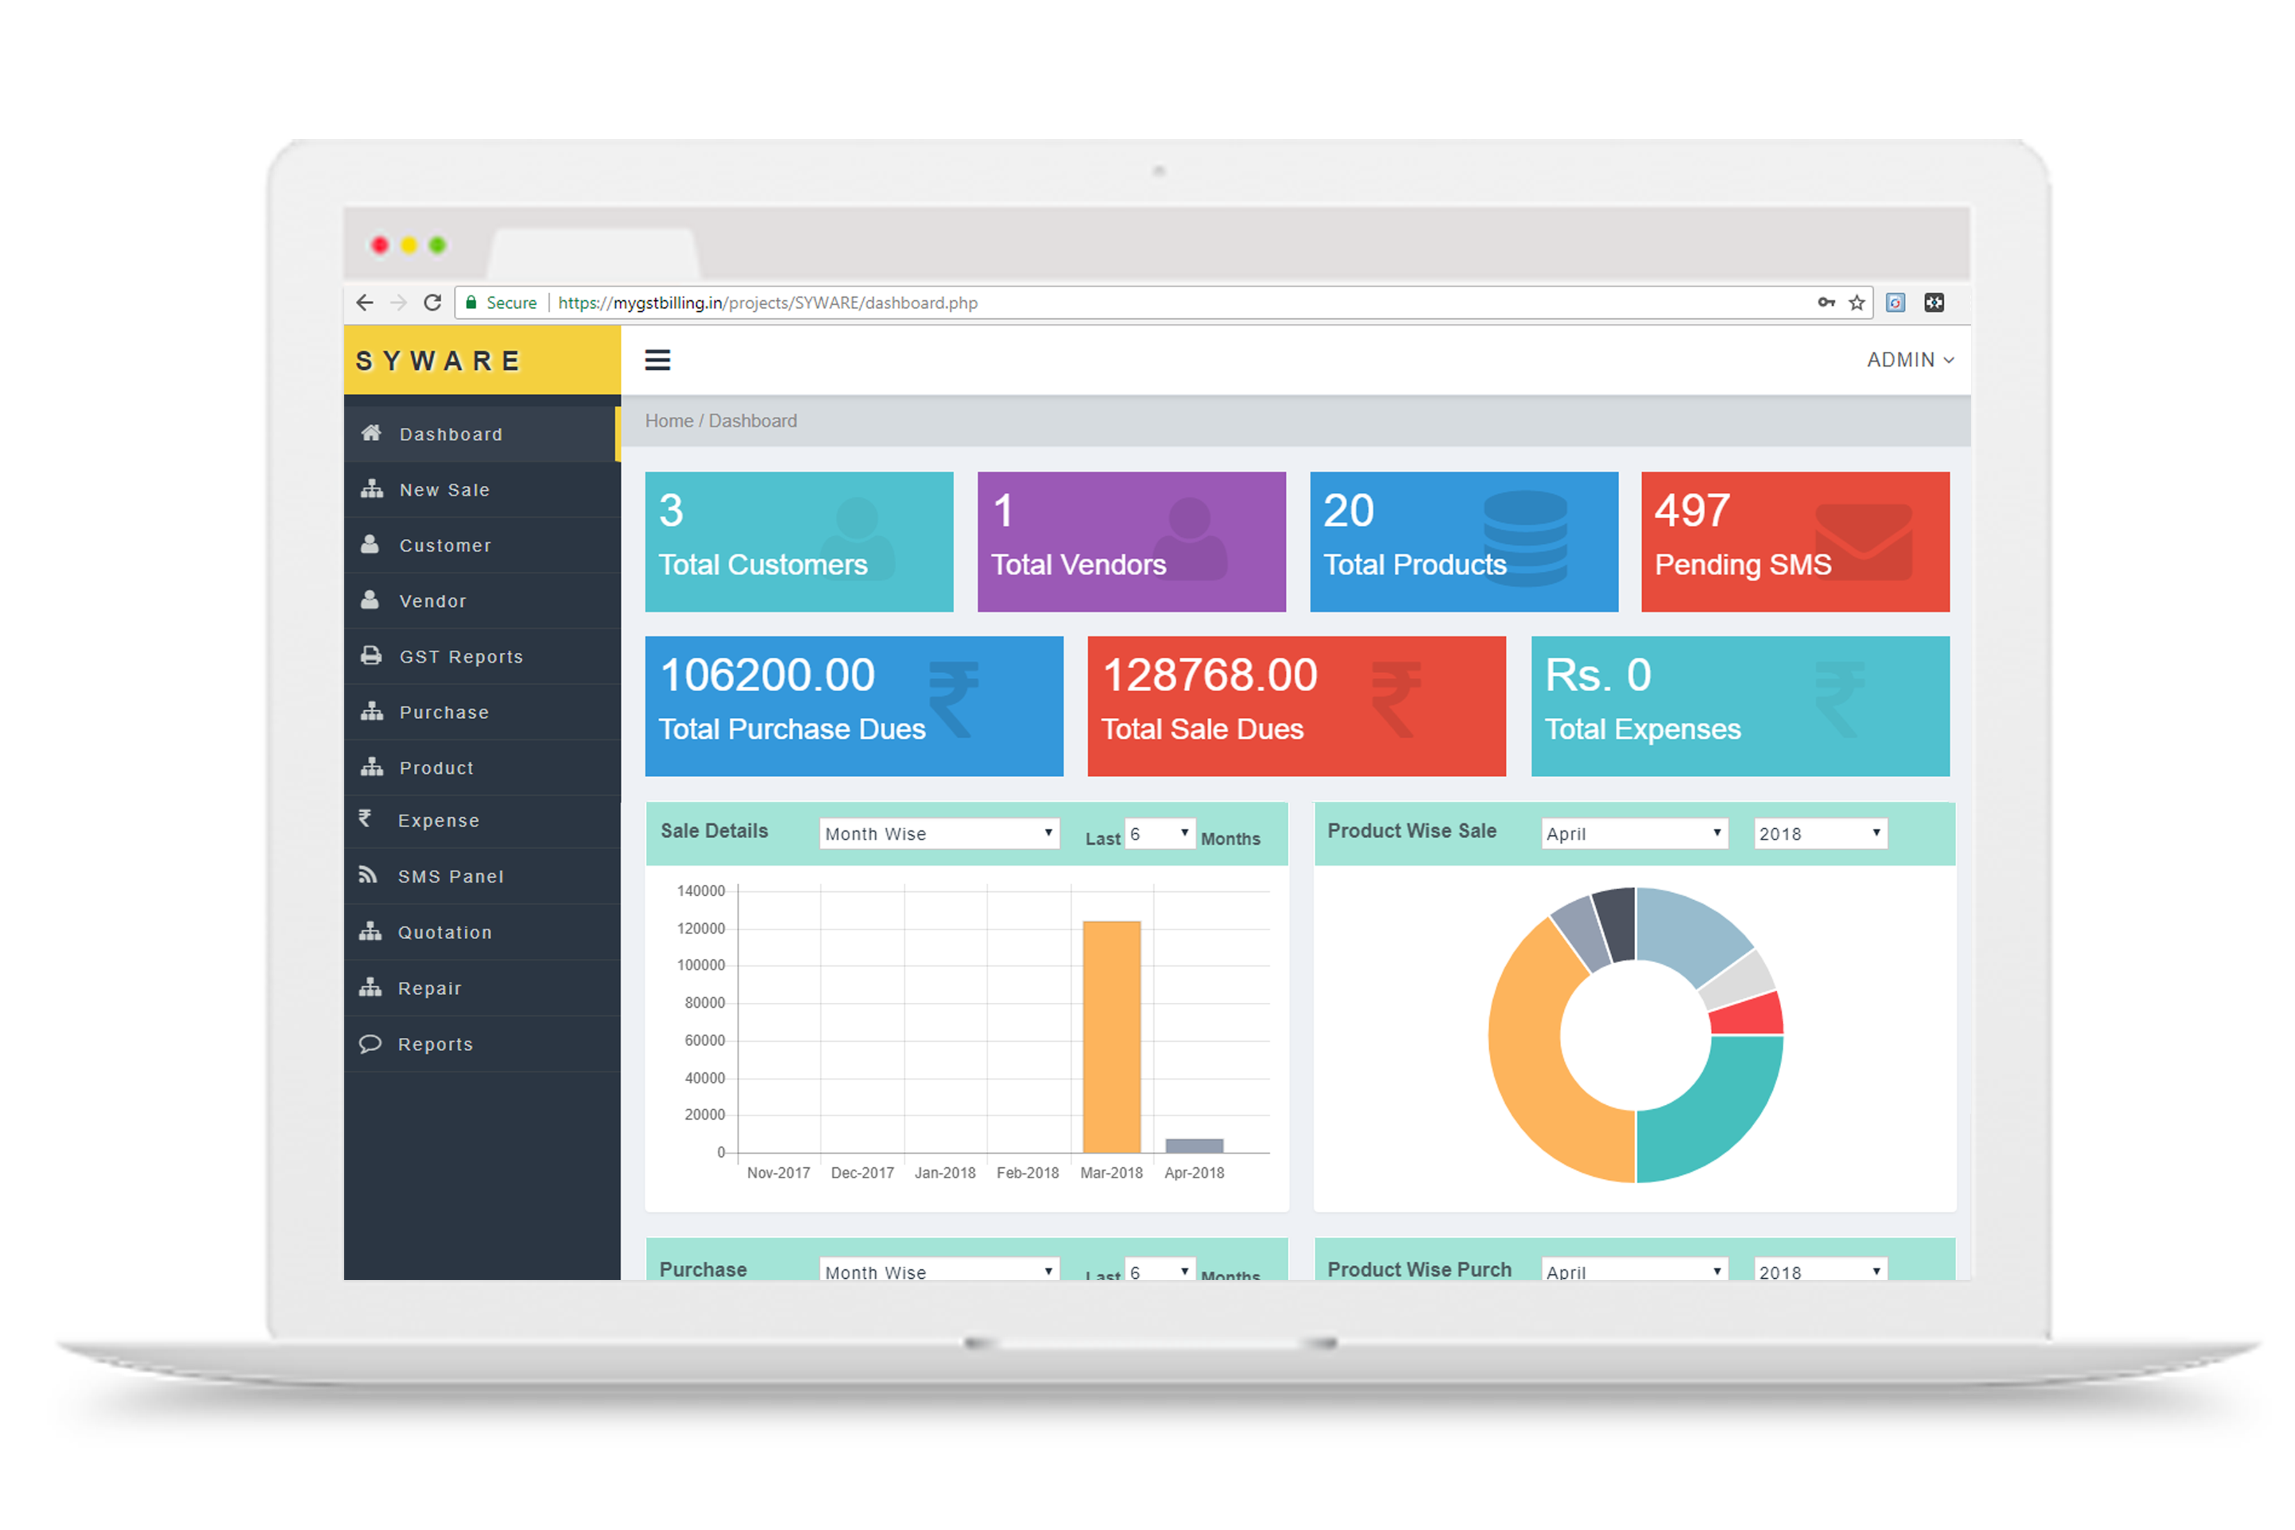Image resolution: width=2295 pixels, height=1530 pixels.
Task: Click the rupee icon beside Expense
Action: [366, 819]
